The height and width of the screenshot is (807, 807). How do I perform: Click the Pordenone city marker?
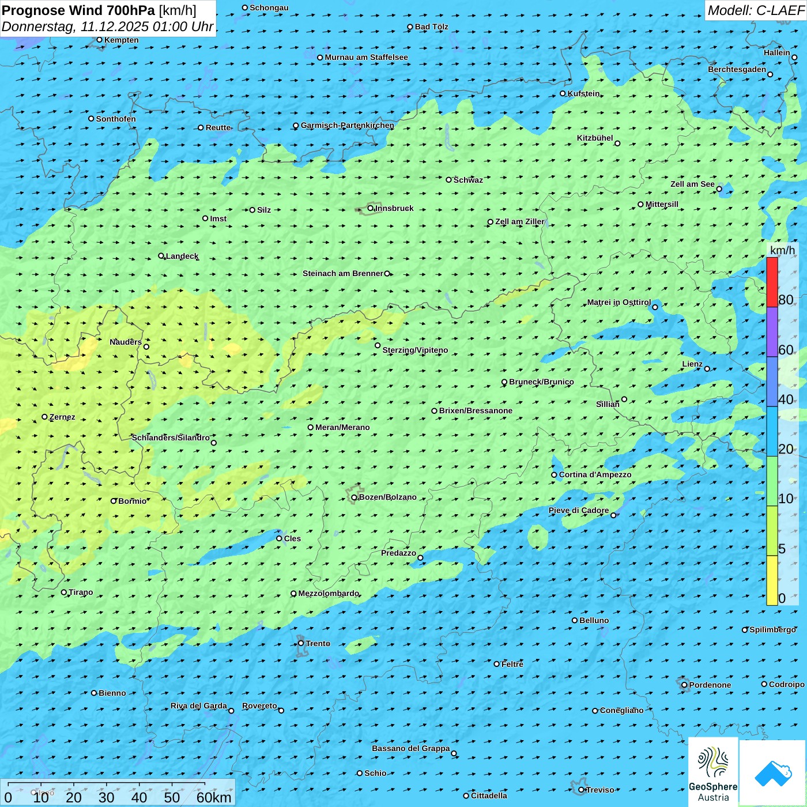click(684, 685)
